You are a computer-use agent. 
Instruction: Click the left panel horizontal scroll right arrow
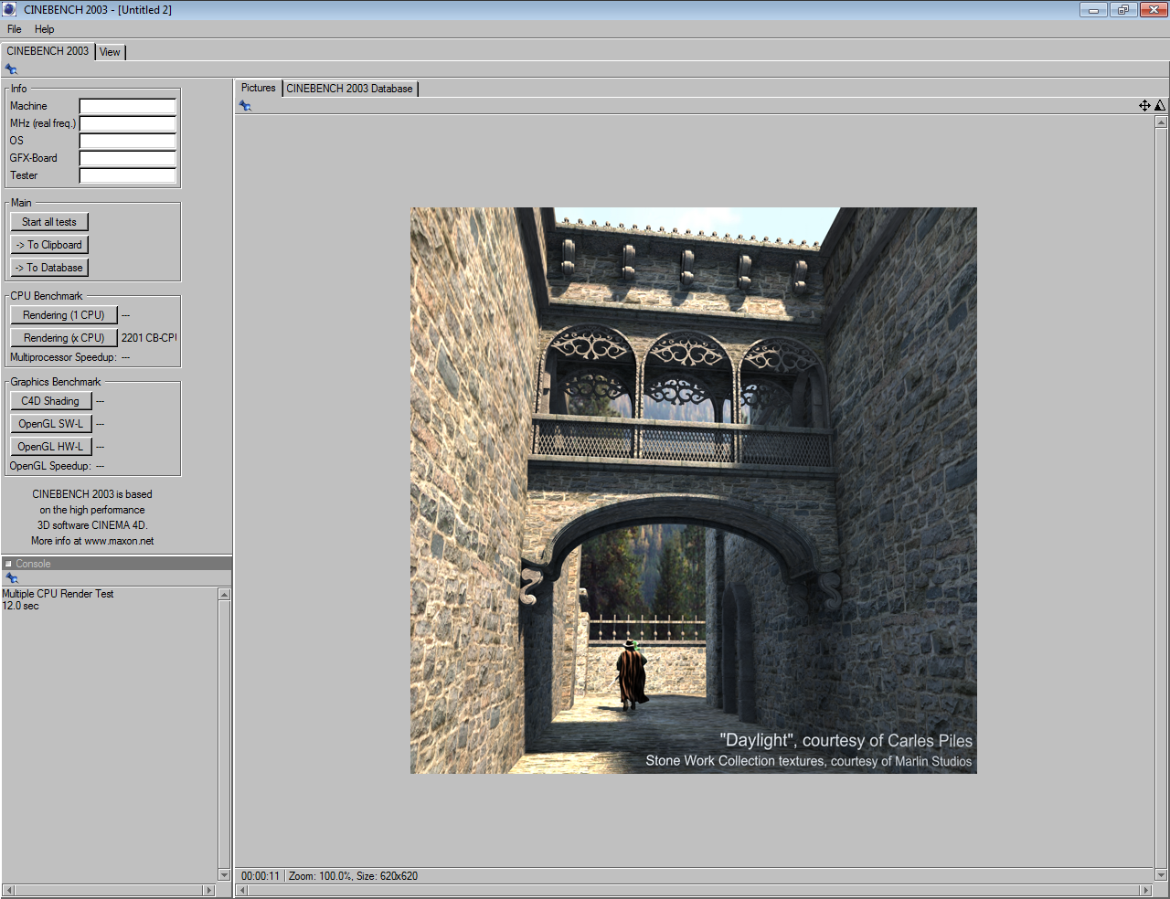209,890
